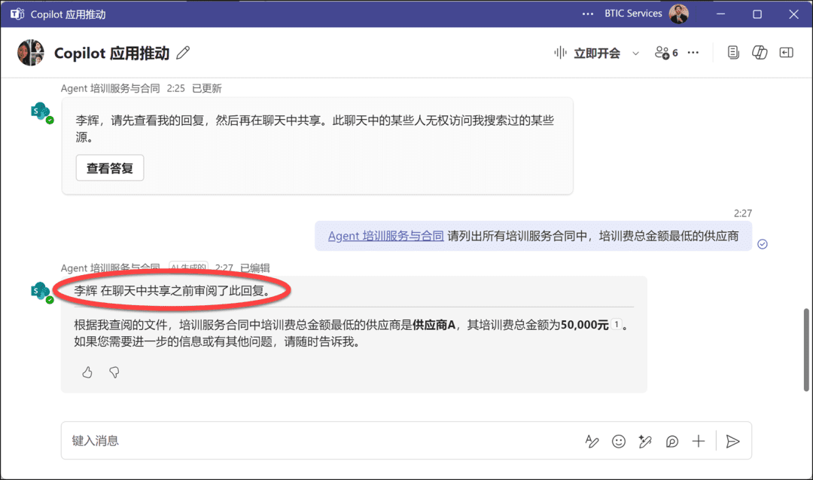The image size is (813, 480).
Task: Click agent avatar beside 2:25 message
Action: tap(41, 112)
